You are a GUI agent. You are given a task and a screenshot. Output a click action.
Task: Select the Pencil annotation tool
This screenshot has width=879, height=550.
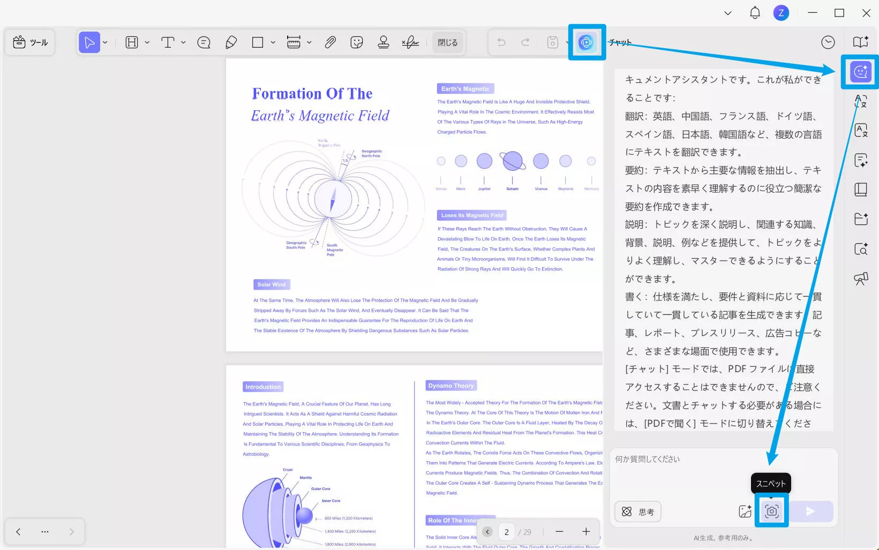pos(231,42)
